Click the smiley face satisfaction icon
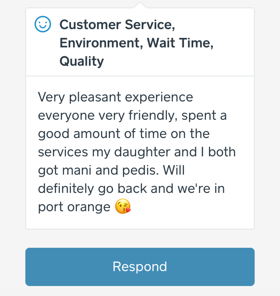Screen dimensions: 280x296 [42, 25]
